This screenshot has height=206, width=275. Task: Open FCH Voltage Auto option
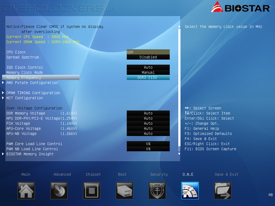point(148,123)
